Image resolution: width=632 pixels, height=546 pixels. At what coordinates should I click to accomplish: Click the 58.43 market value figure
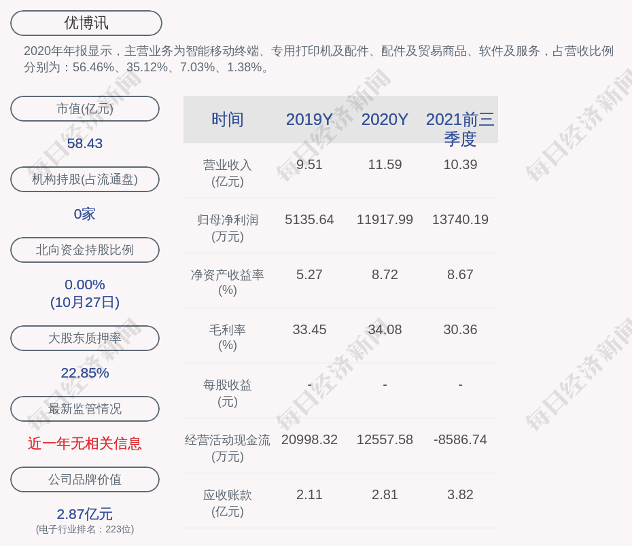pos(85,143)
